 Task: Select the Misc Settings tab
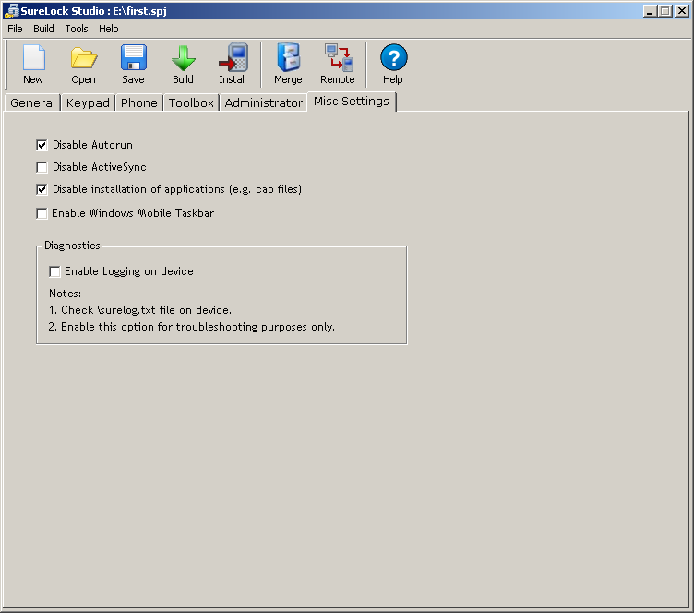352,102
